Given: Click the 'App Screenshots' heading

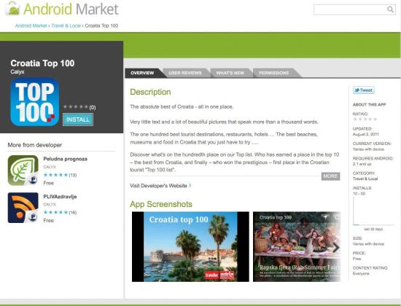Looking at the screenshot, I should coord(161,204).
